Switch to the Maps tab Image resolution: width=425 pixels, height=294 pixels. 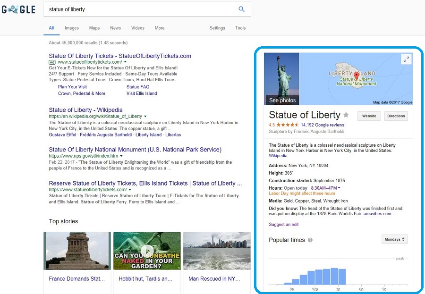[94, 28]
